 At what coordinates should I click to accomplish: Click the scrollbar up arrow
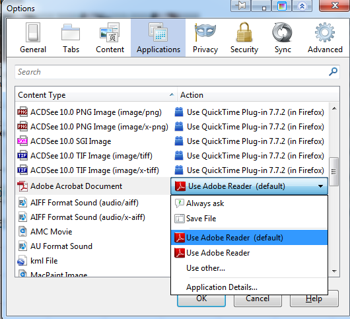pos(334,108)
